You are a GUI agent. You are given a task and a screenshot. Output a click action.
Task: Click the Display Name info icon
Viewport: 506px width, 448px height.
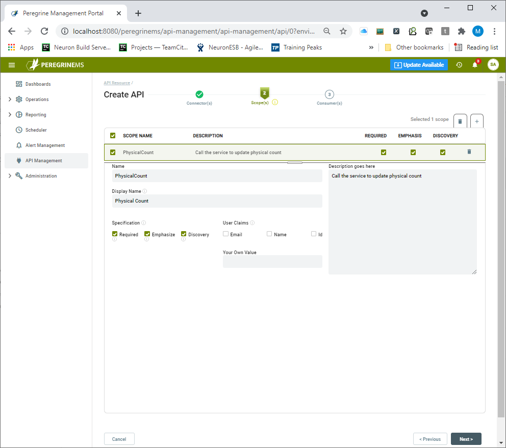click(144, 191)
